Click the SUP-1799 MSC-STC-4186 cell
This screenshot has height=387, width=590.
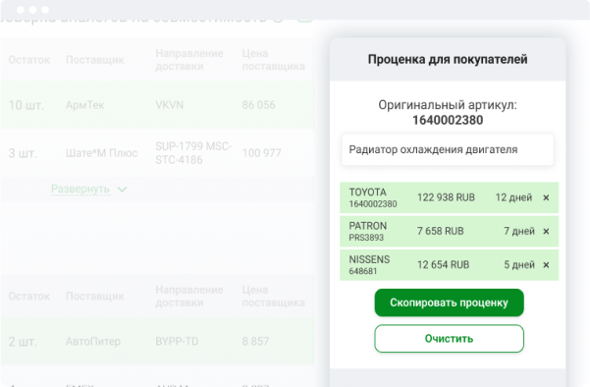click(x=193, y=153)
